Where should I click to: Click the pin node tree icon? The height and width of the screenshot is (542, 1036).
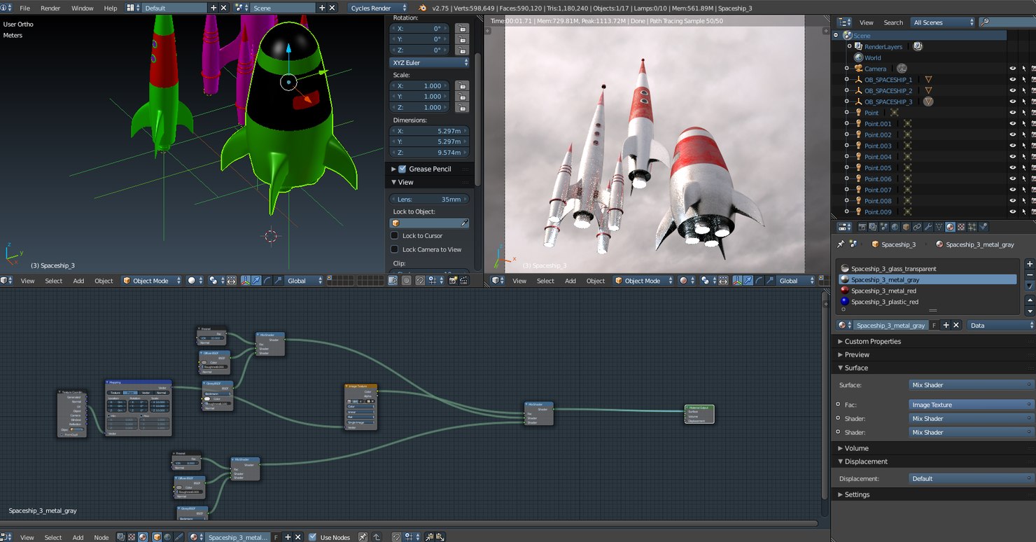tap(362, 537)
